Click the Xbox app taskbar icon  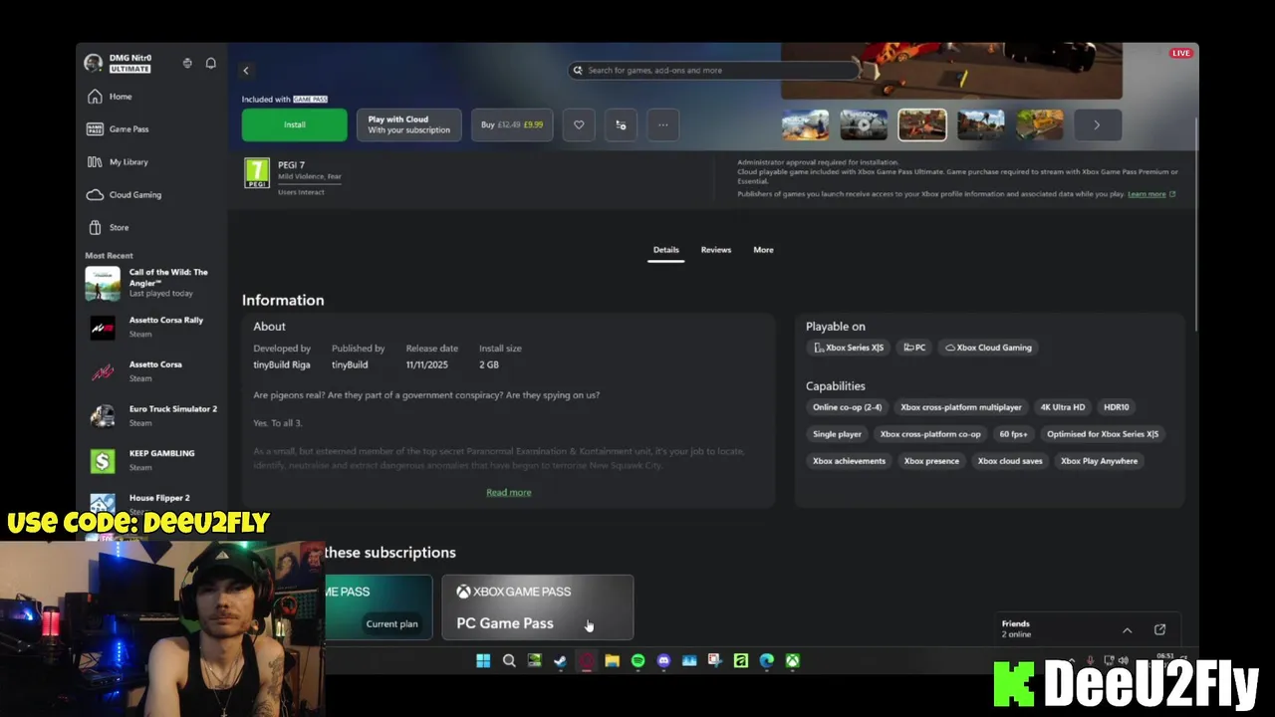(x=792, y=660)
